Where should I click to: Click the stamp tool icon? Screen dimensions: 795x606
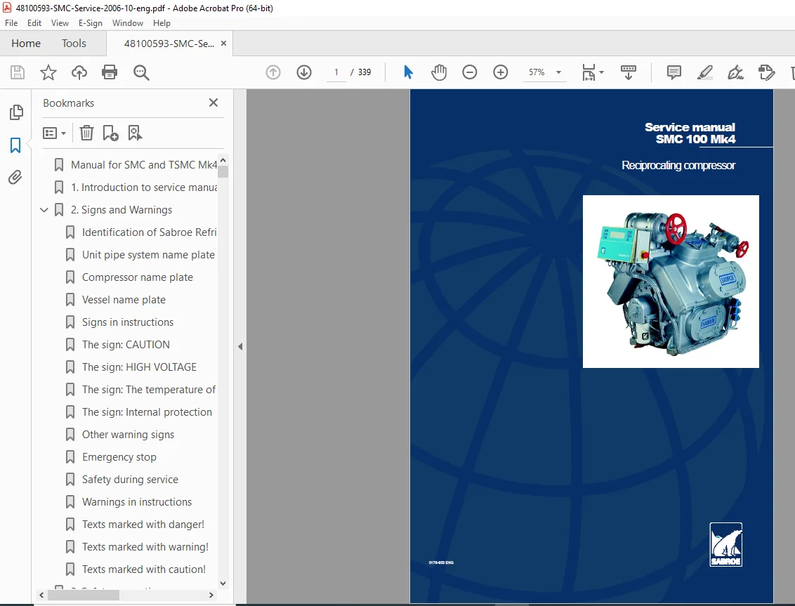[x=766, y=72]
